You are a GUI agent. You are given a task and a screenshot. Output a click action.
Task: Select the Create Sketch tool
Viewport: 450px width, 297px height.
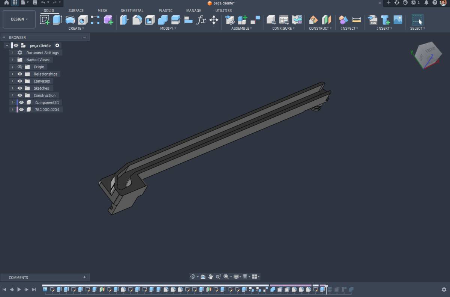coord(45,20)
